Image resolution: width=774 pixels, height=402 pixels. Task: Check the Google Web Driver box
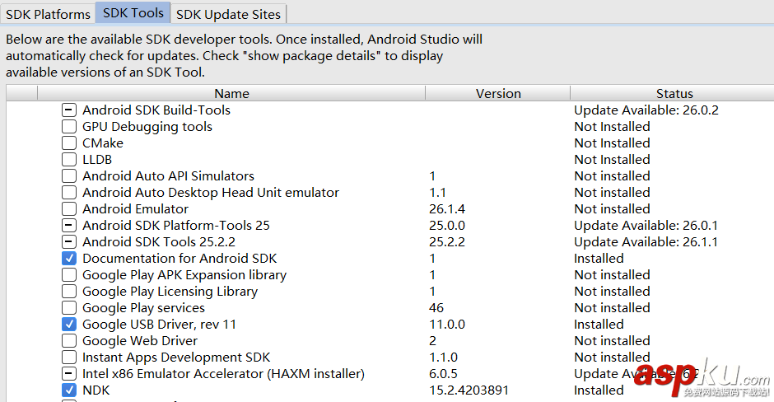click(x=69, y=340)
